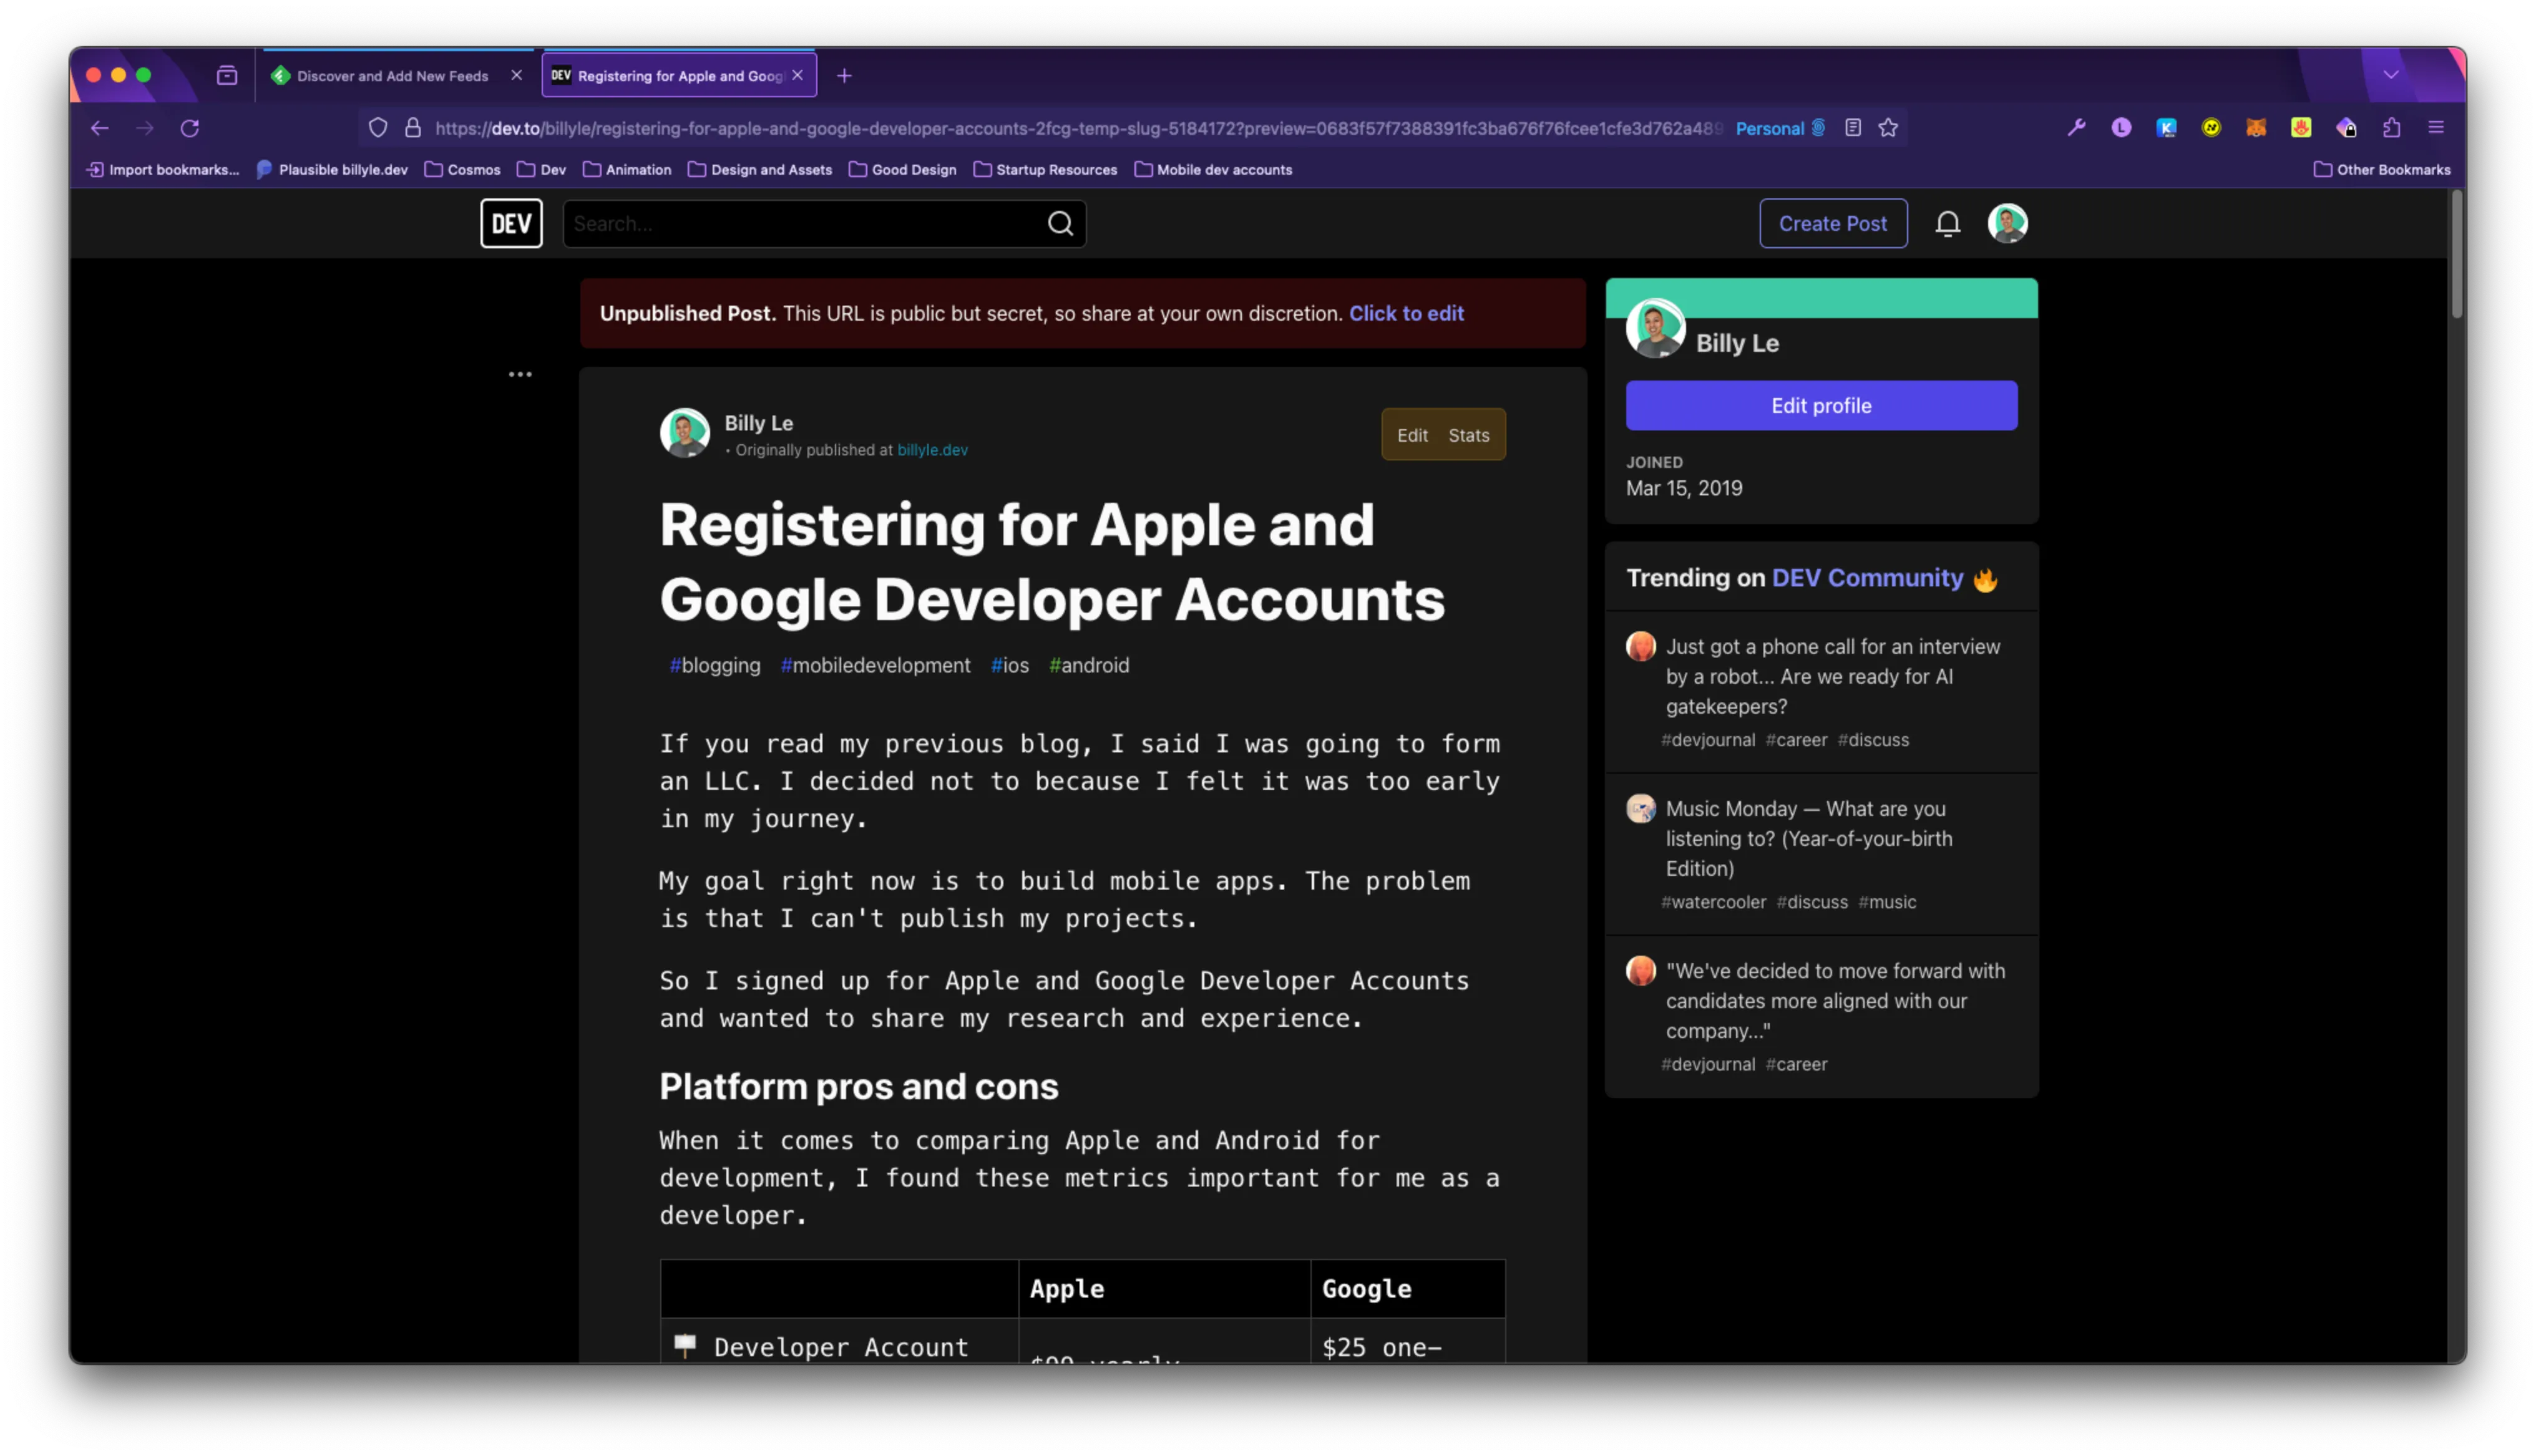Screen dimensions: 2536x1456
Task: Open the #mobiledevelopment tag
Action: point(875,666)
